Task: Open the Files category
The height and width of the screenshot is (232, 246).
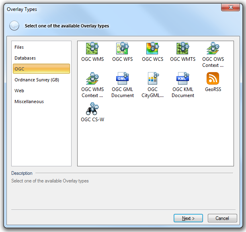Action: click(x=41, y=47)
